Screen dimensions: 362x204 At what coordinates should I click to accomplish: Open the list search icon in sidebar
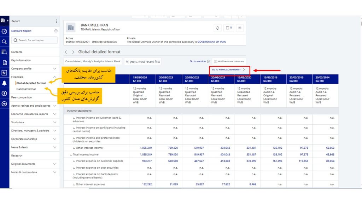(4, 52)
